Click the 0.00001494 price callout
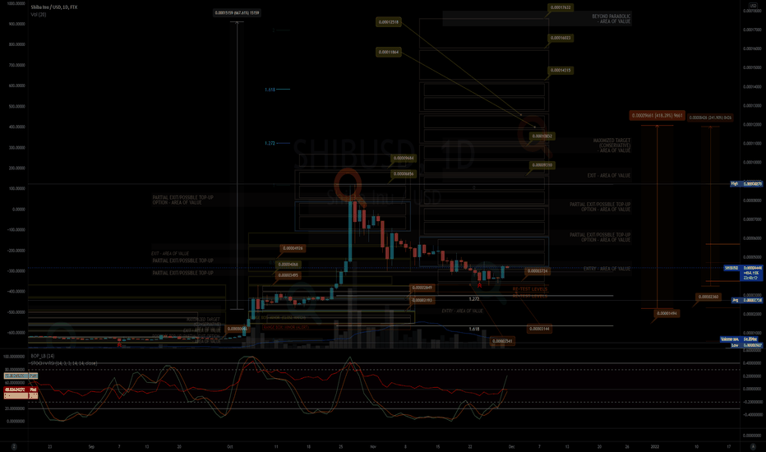This screenshot has height=452, width=766. tap(667, 313)
